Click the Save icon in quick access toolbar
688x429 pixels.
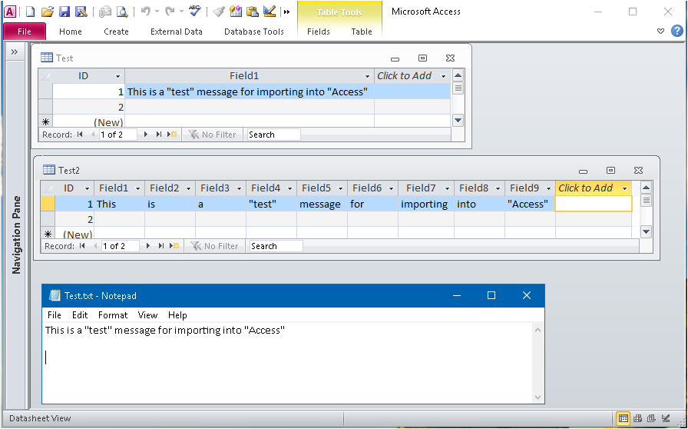click(x=64, y=12)
